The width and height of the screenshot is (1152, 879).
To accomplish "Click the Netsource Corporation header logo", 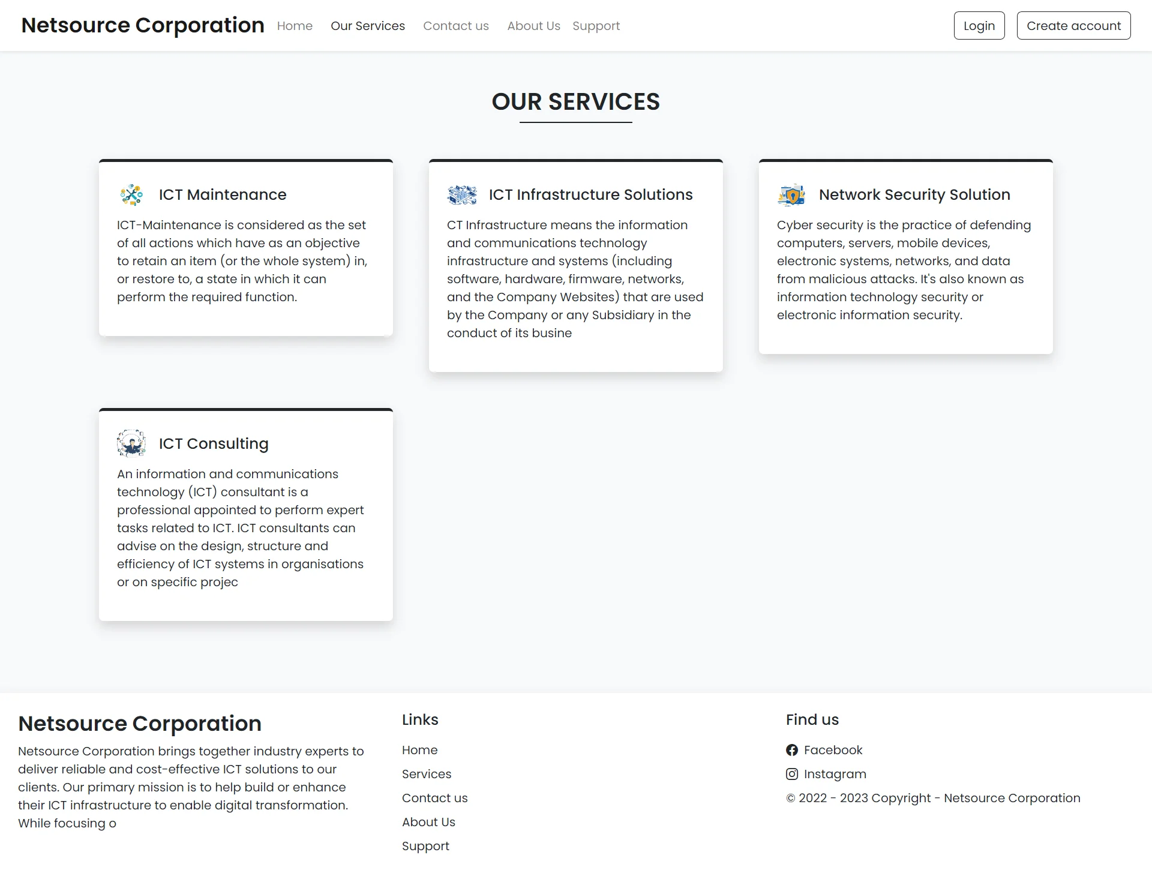I will point(143,25).
